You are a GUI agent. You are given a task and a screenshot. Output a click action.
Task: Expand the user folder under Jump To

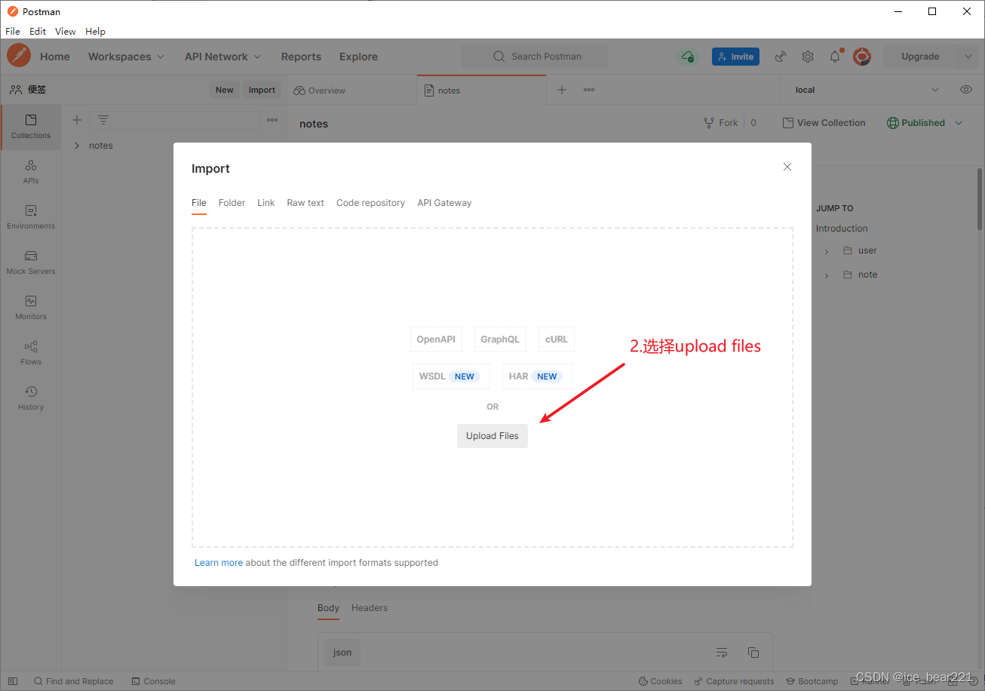point(827,251)
